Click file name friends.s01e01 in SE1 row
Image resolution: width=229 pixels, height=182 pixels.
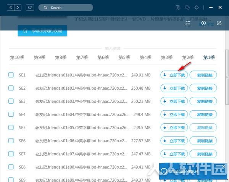[x=81, y=75]
